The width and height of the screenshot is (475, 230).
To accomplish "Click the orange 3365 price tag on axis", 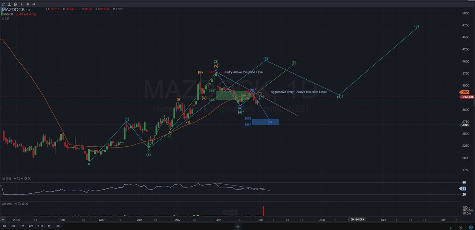I will pos(465,92).
